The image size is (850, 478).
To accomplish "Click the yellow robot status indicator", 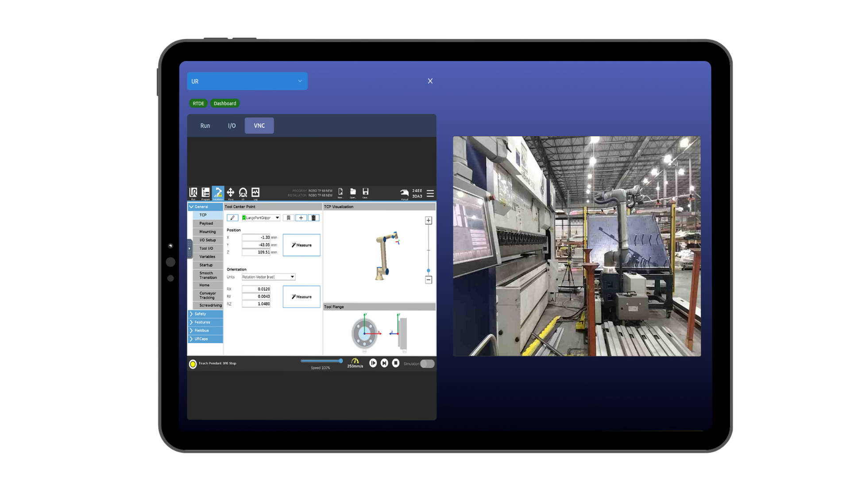I will click(193, 364).
